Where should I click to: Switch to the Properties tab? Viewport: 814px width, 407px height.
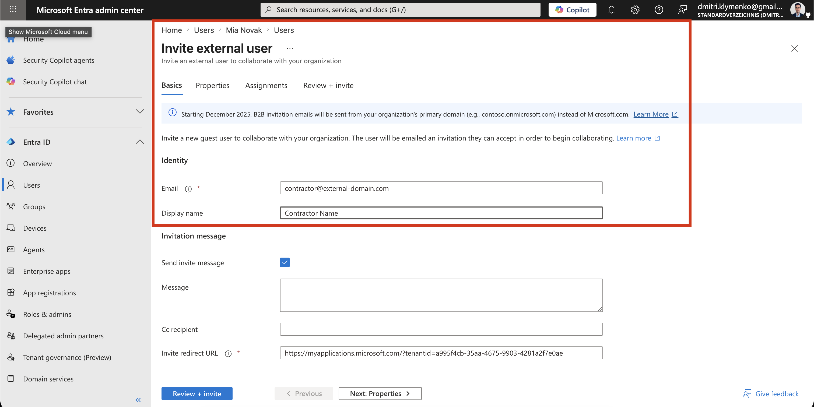pyautogui.click(x=212, y=85)
